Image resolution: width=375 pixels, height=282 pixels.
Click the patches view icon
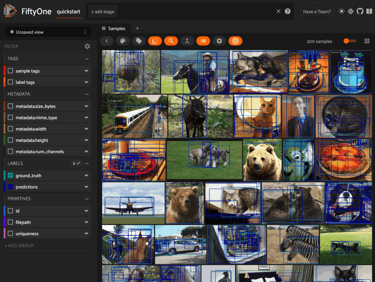point(155,41)
